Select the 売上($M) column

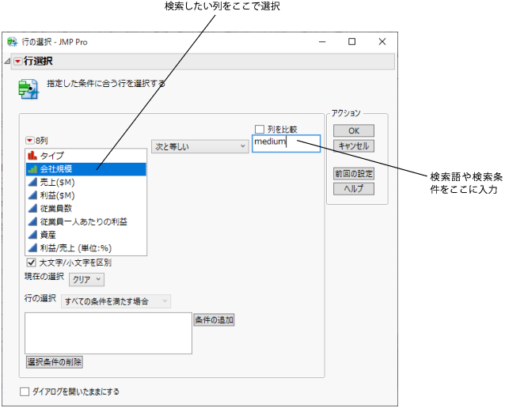point(86,183)
